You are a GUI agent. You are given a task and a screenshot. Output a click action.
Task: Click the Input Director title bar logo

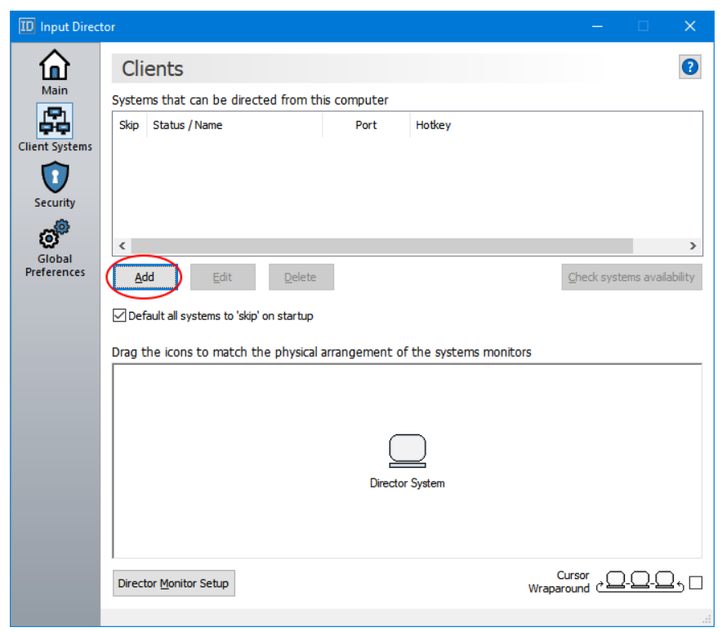pos(27,26)
